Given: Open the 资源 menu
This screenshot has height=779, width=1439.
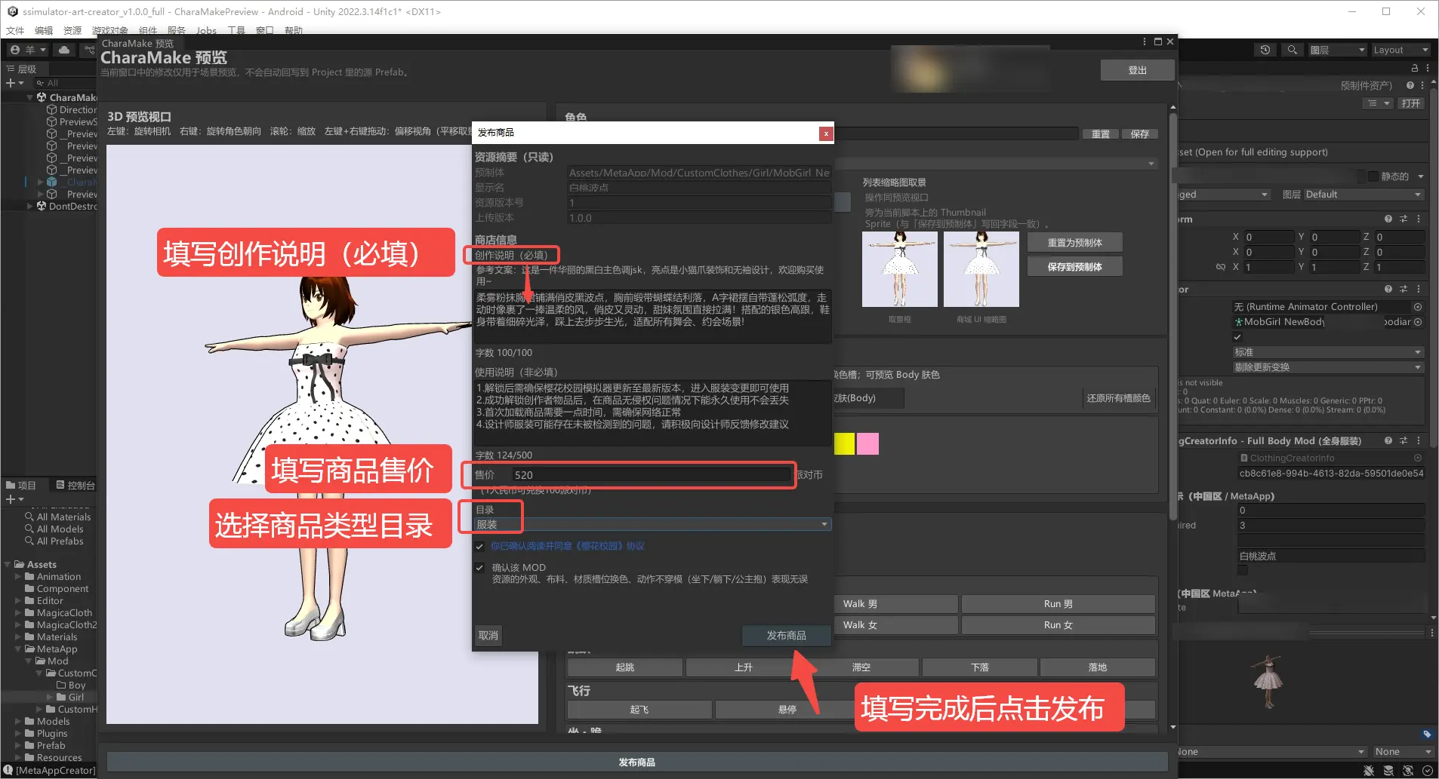Looking at the screenshot, I should point(72,31).
